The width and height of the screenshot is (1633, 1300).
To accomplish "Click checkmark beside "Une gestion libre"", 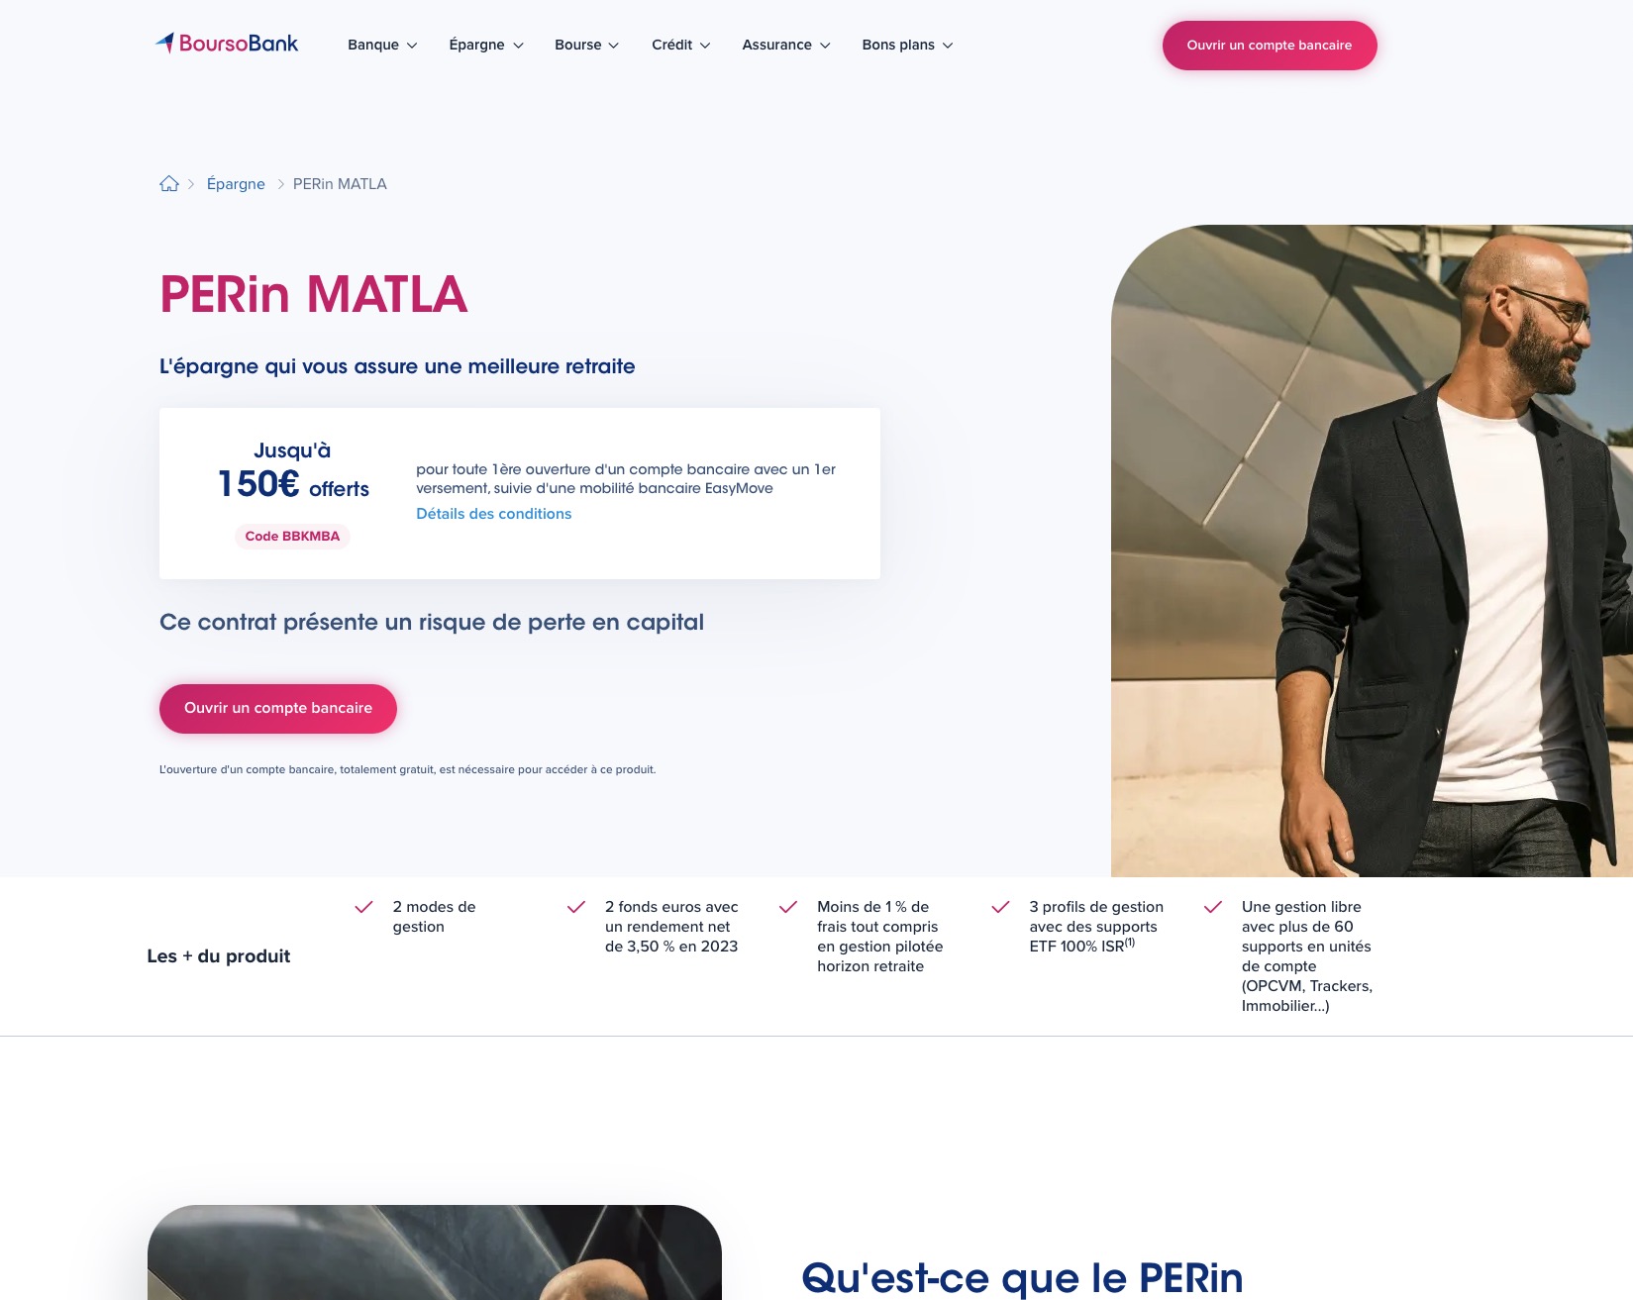I will tap(1213, 907).
